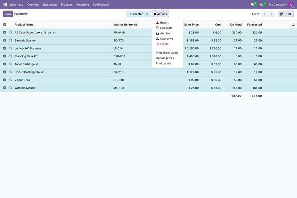Open the My Company switcher
Viewport: 297px width, 198px height.
coord(277,5)
